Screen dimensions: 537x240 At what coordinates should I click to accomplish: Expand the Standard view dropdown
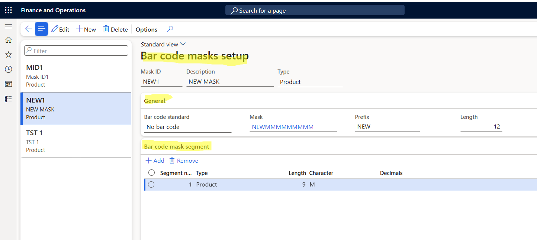point(163,44)
